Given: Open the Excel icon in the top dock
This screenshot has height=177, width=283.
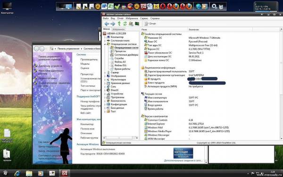Looking at the screenshot, I should tap(110, 7).
